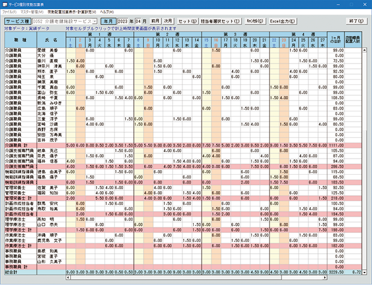This screenshot has width=372, height=285.
Task: Select day 1 土 column header
Action: (71, 43)
